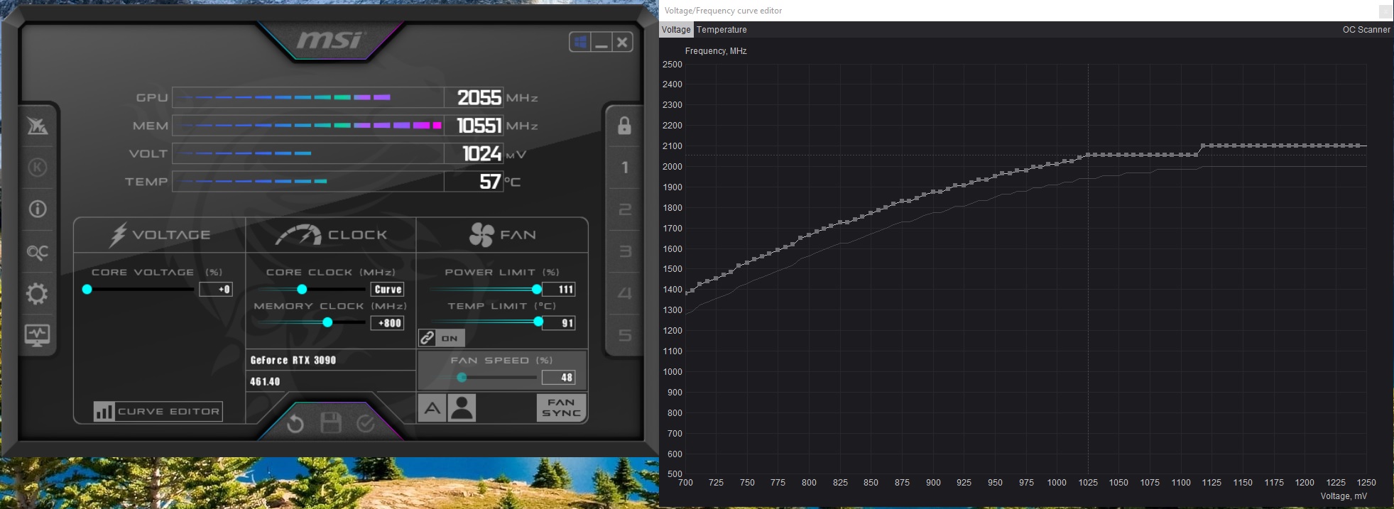Open settings gear in Afterburner sidebar
Viewport: 1394px width, 509px height.
(37, 294)
